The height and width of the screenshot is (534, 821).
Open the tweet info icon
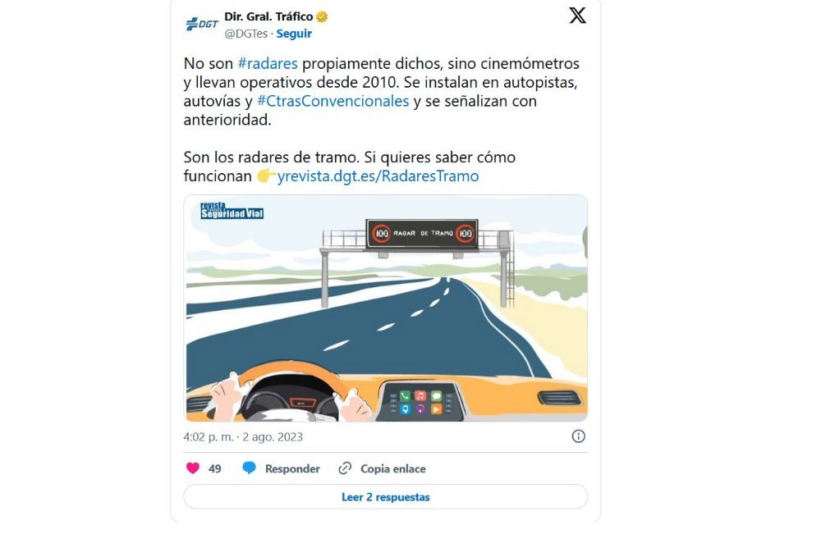click(578, 436)
